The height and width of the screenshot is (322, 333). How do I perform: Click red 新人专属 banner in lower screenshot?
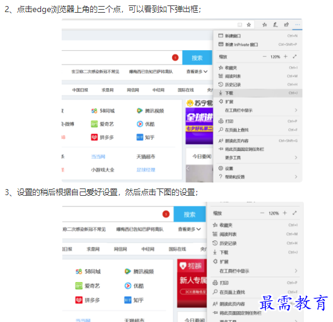pyautogui.click(x=192, y=283)
